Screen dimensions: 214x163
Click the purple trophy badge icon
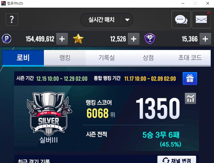click(x=150, y=39)
